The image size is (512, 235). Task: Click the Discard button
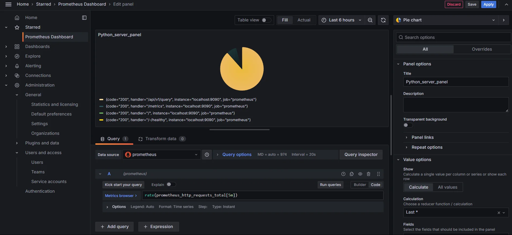(454, 4)
